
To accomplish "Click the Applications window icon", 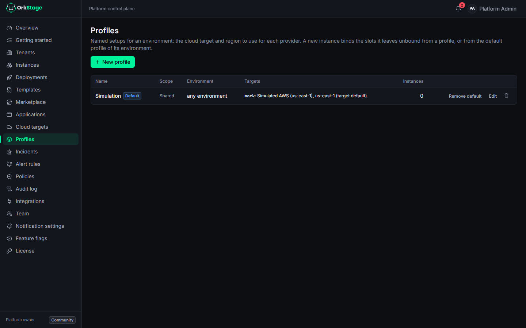I will coord(9,114).
